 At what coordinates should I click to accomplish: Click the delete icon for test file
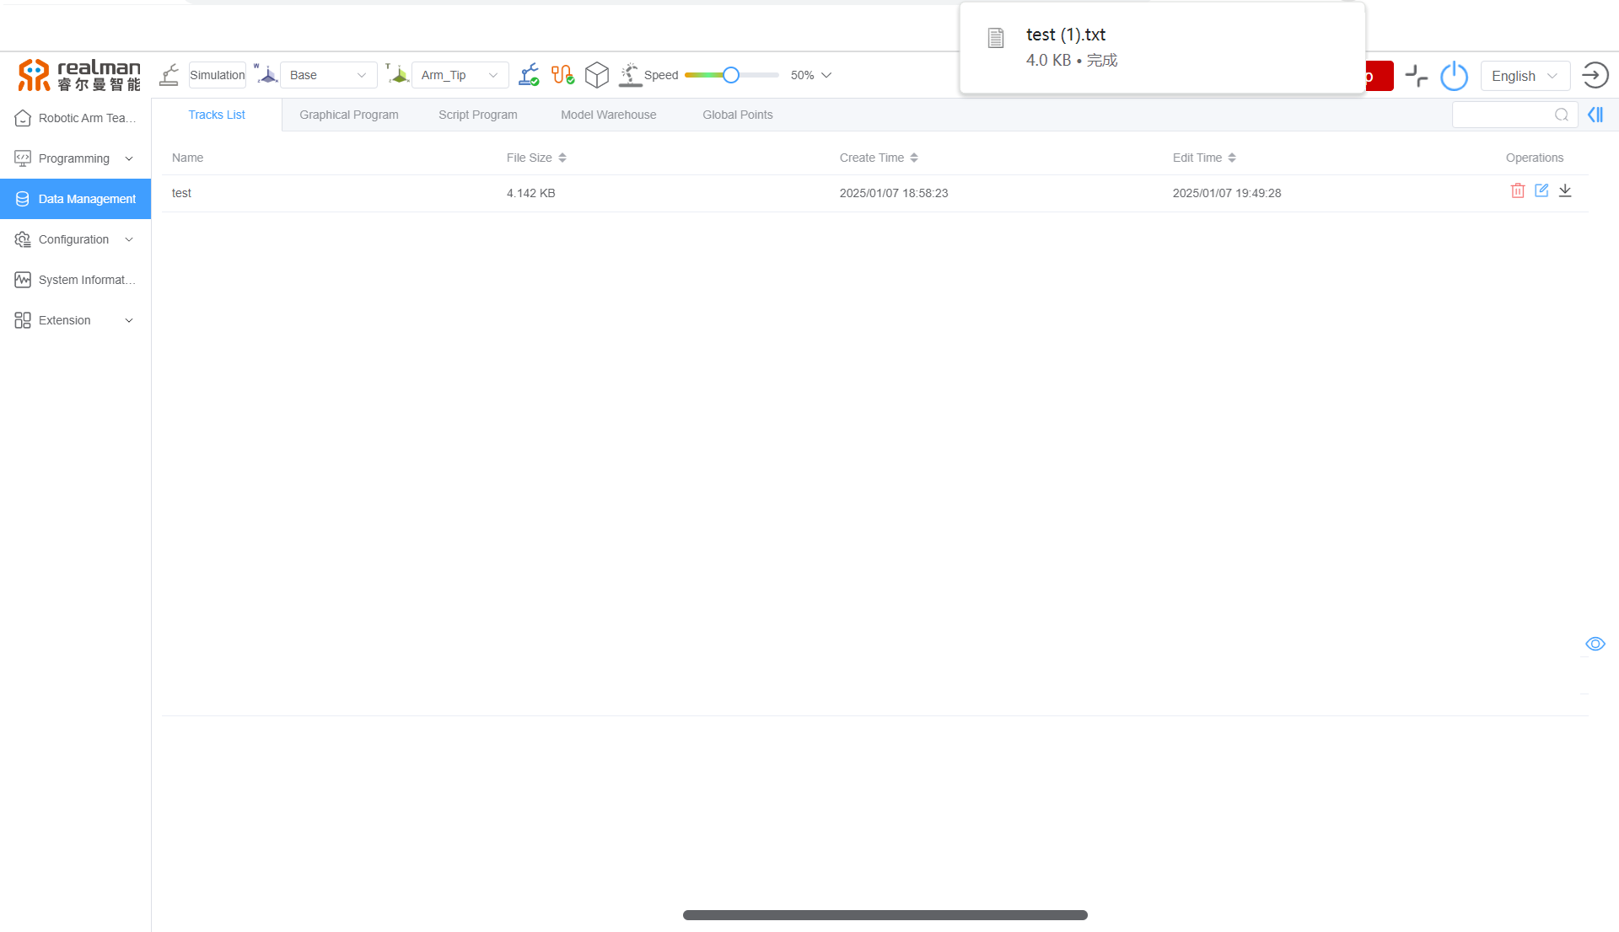click(x=1517, y=193)
